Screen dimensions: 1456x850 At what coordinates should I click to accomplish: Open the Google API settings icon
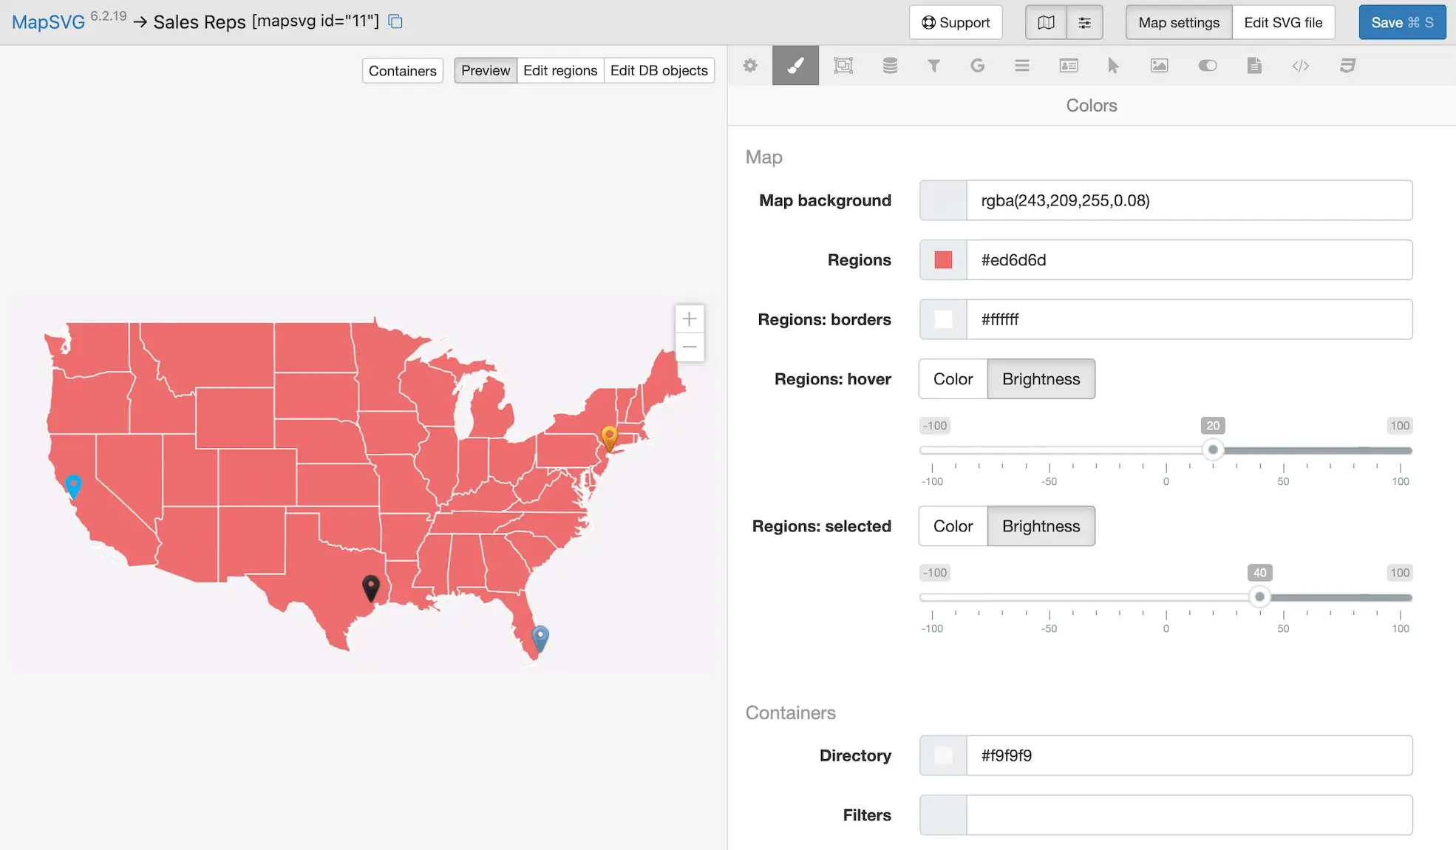click(977, 66)
